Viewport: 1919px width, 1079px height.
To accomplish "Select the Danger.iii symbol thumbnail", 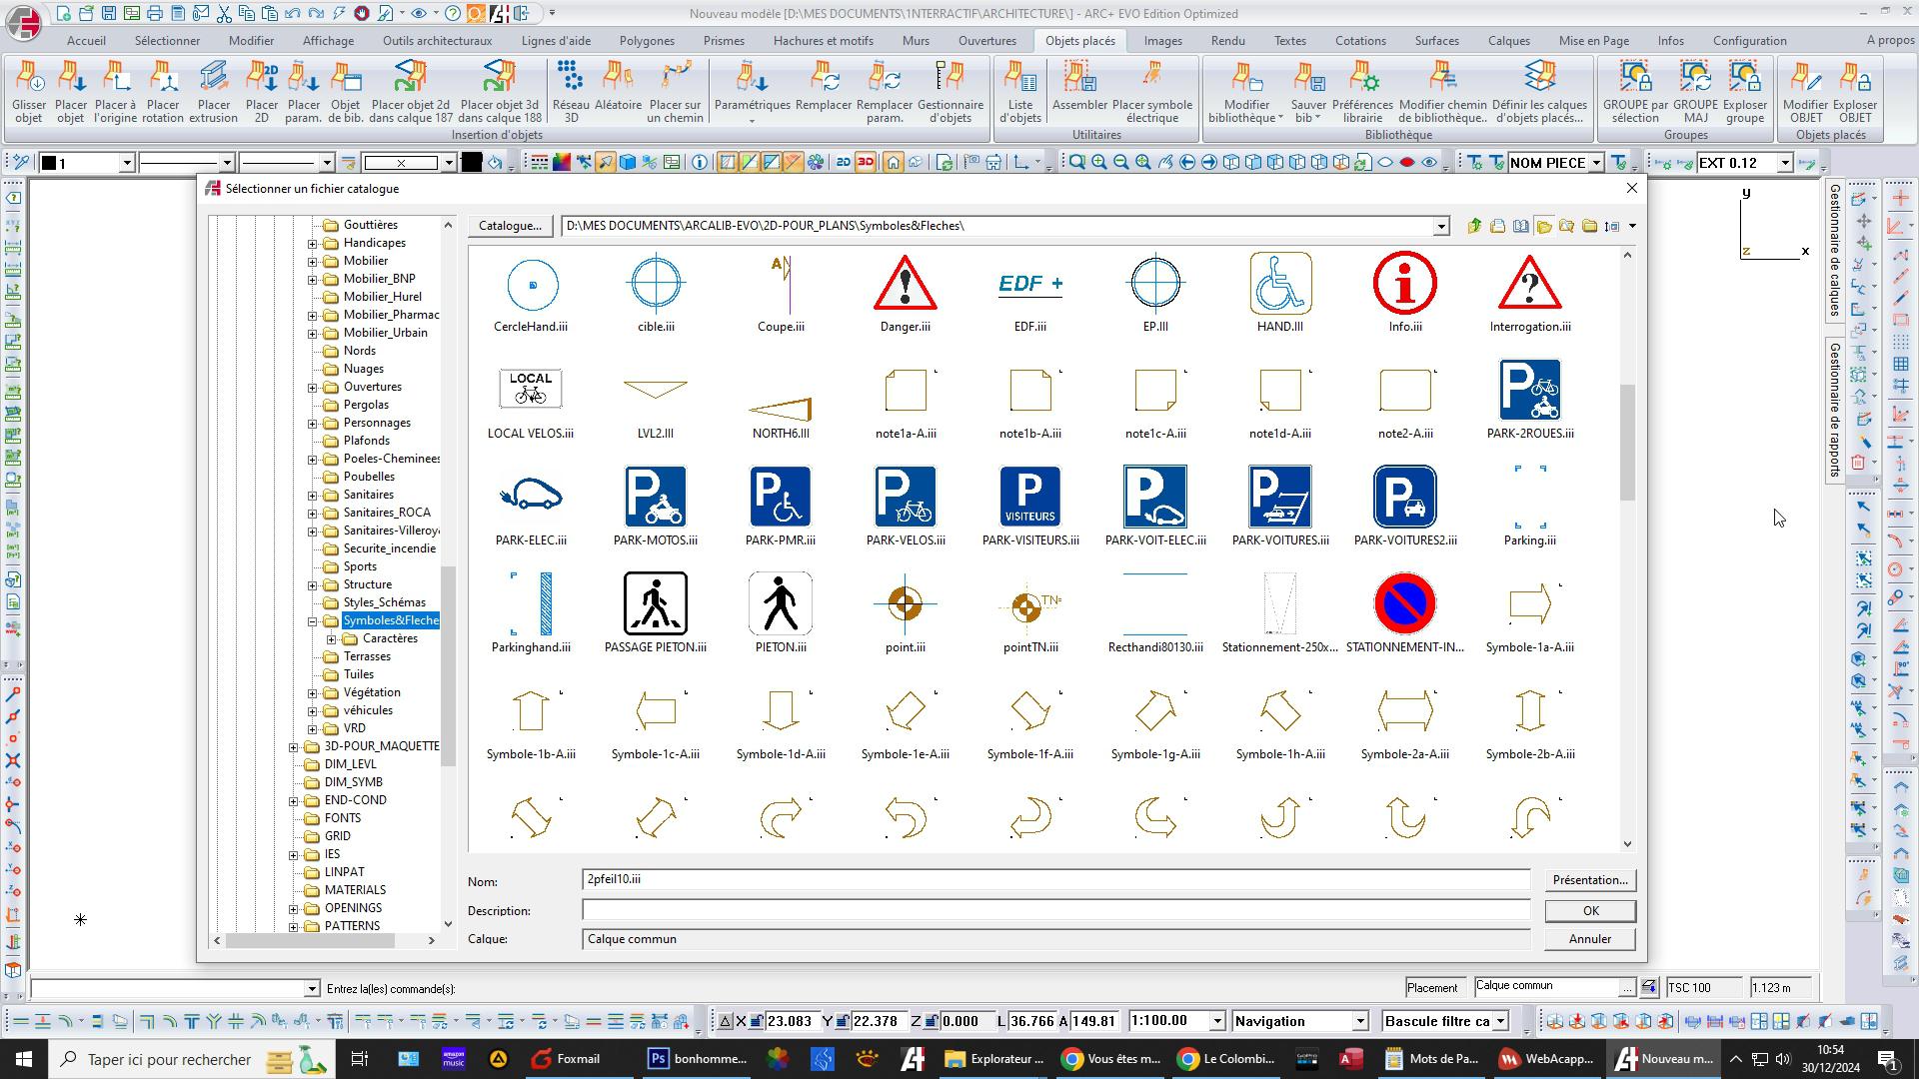I will point(905,285).
